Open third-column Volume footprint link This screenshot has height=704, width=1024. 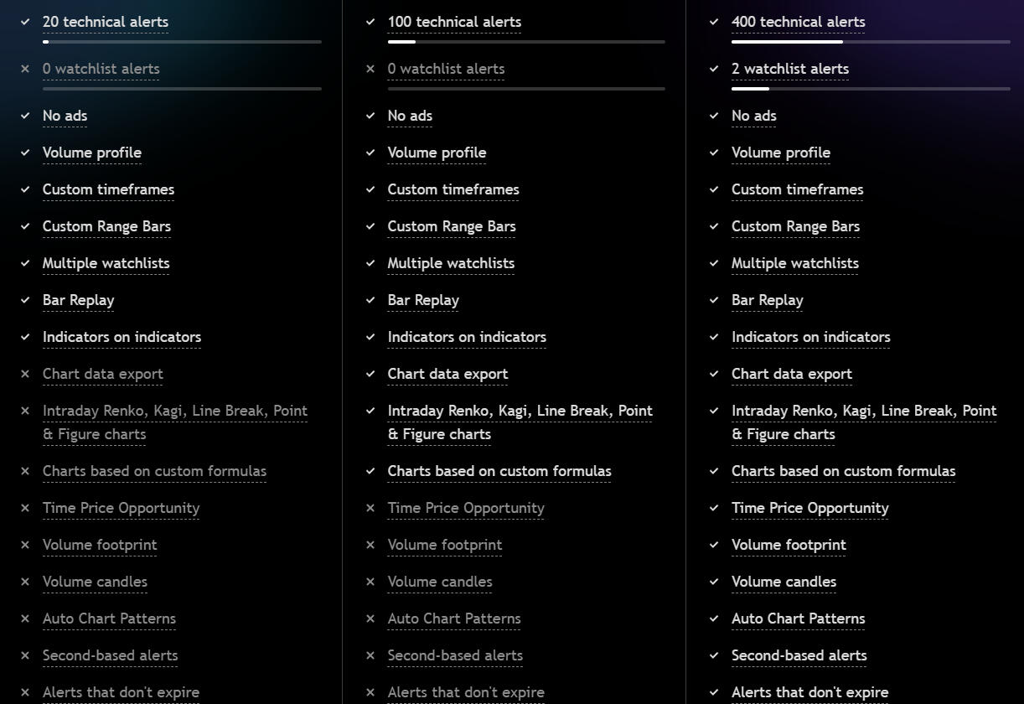[x=789, y=545]
